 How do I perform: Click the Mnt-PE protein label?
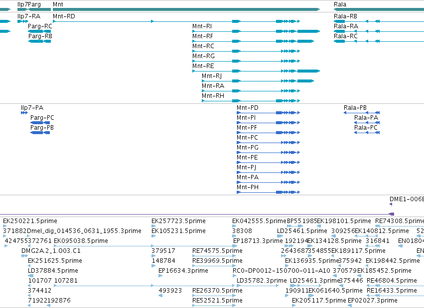[x=247, y=157]
